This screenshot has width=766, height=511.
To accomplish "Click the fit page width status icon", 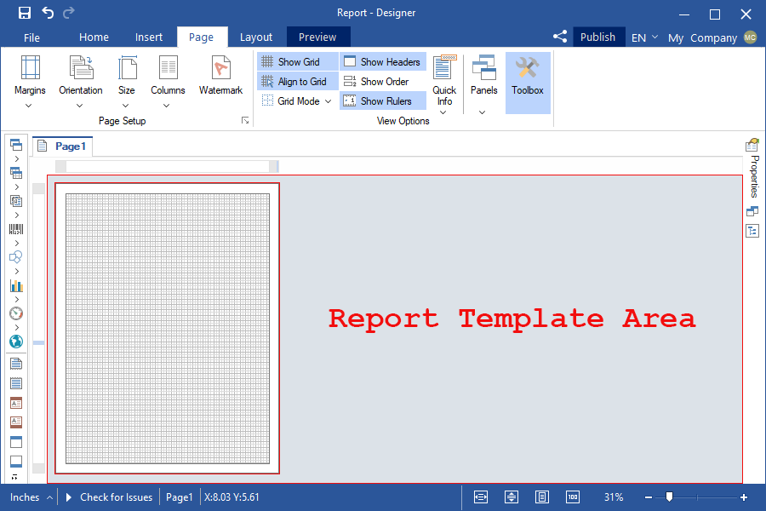I will (x=481, y=497).
